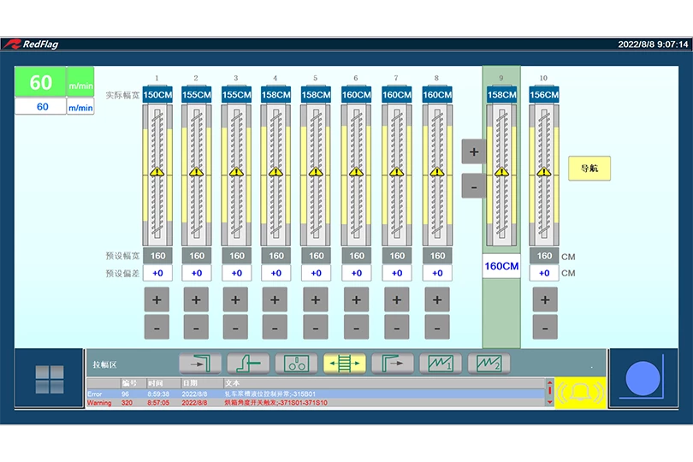Viewport: 693px width, 462px height.
Task: Edit preset deviation +0 under column 10
Action: click(544, 273)
